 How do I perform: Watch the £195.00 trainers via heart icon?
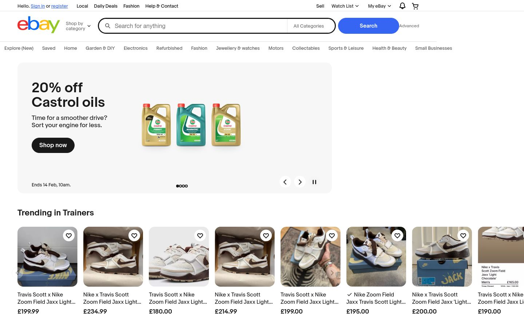[397, 236]
